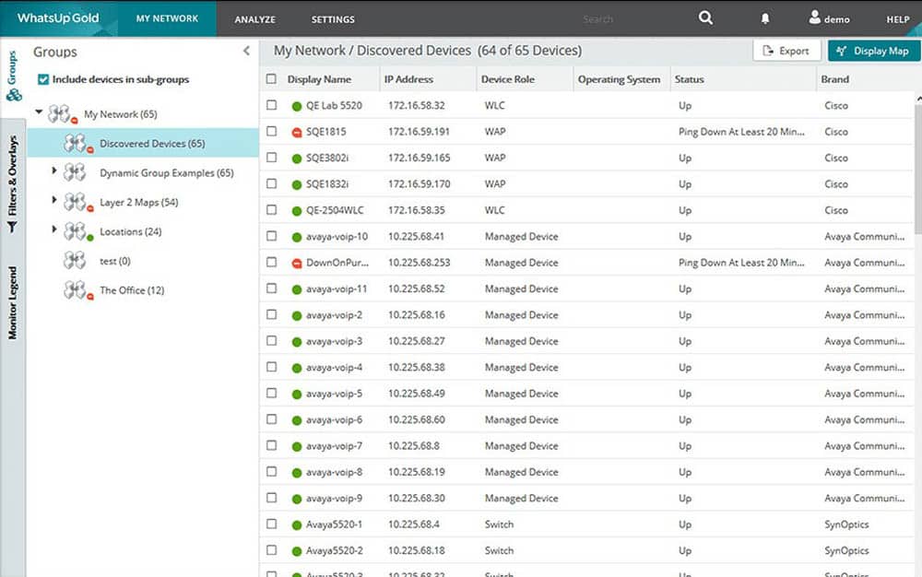Check the select-all header checkbox
The height and width of the screenshot is (577, 922).
tap(271, 78)
